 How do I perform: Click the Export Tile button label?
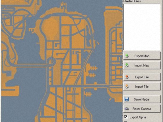(142, 77)
